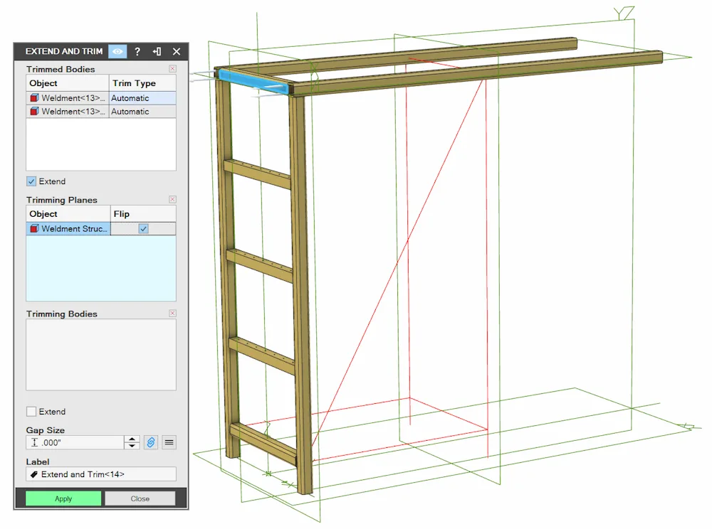Open help with the question mark icon
Screen dimensions: 712x529
click(x=137, y=52)
